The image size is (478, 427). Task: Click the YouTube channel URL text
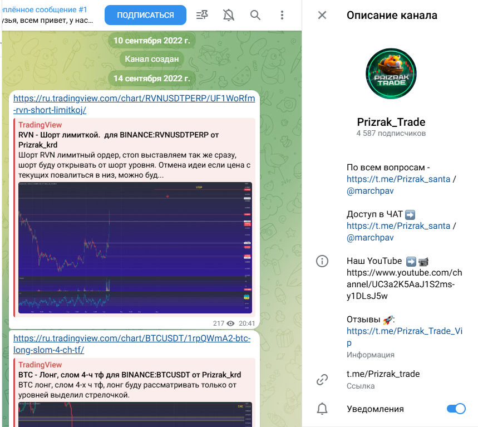(404, 284)
